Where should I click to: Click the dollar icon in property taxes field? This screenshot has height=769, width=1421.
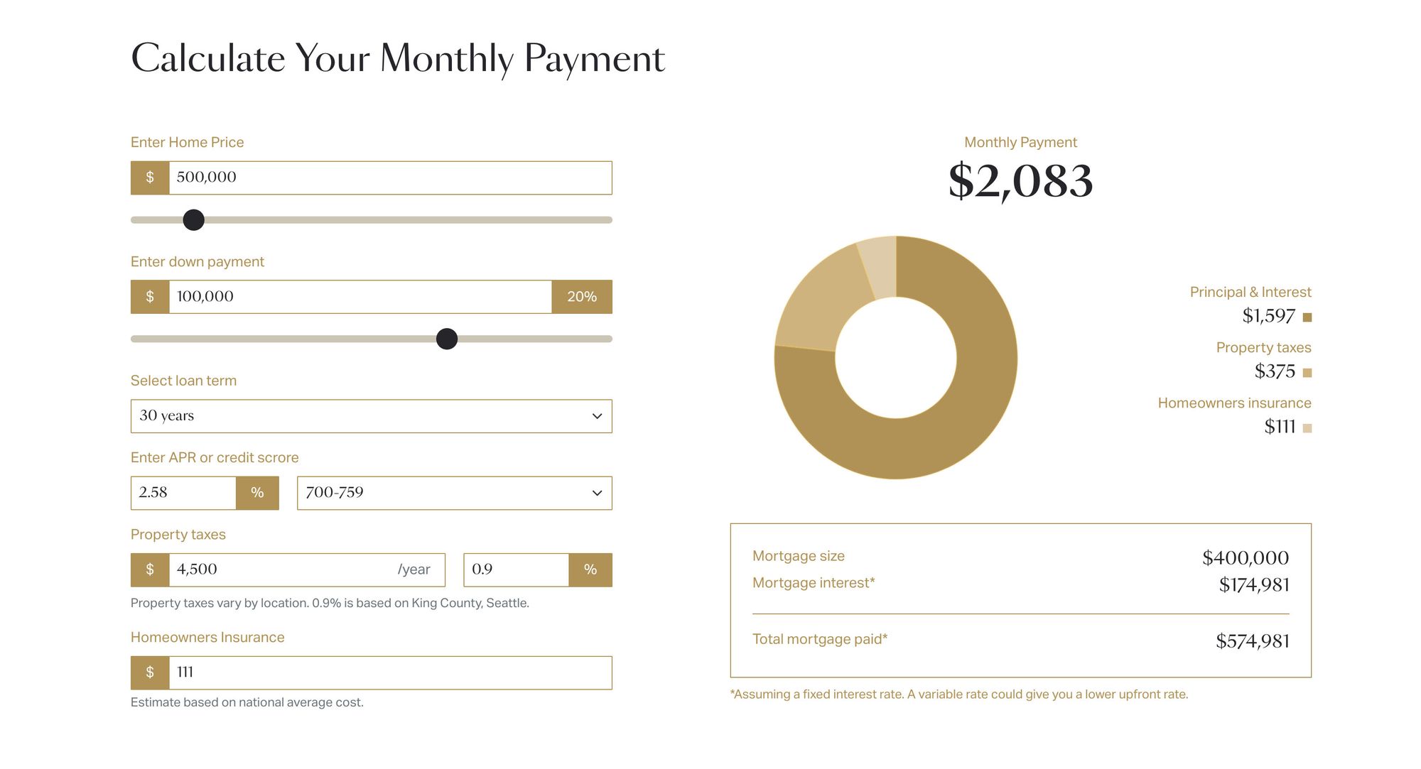[150, 569]
